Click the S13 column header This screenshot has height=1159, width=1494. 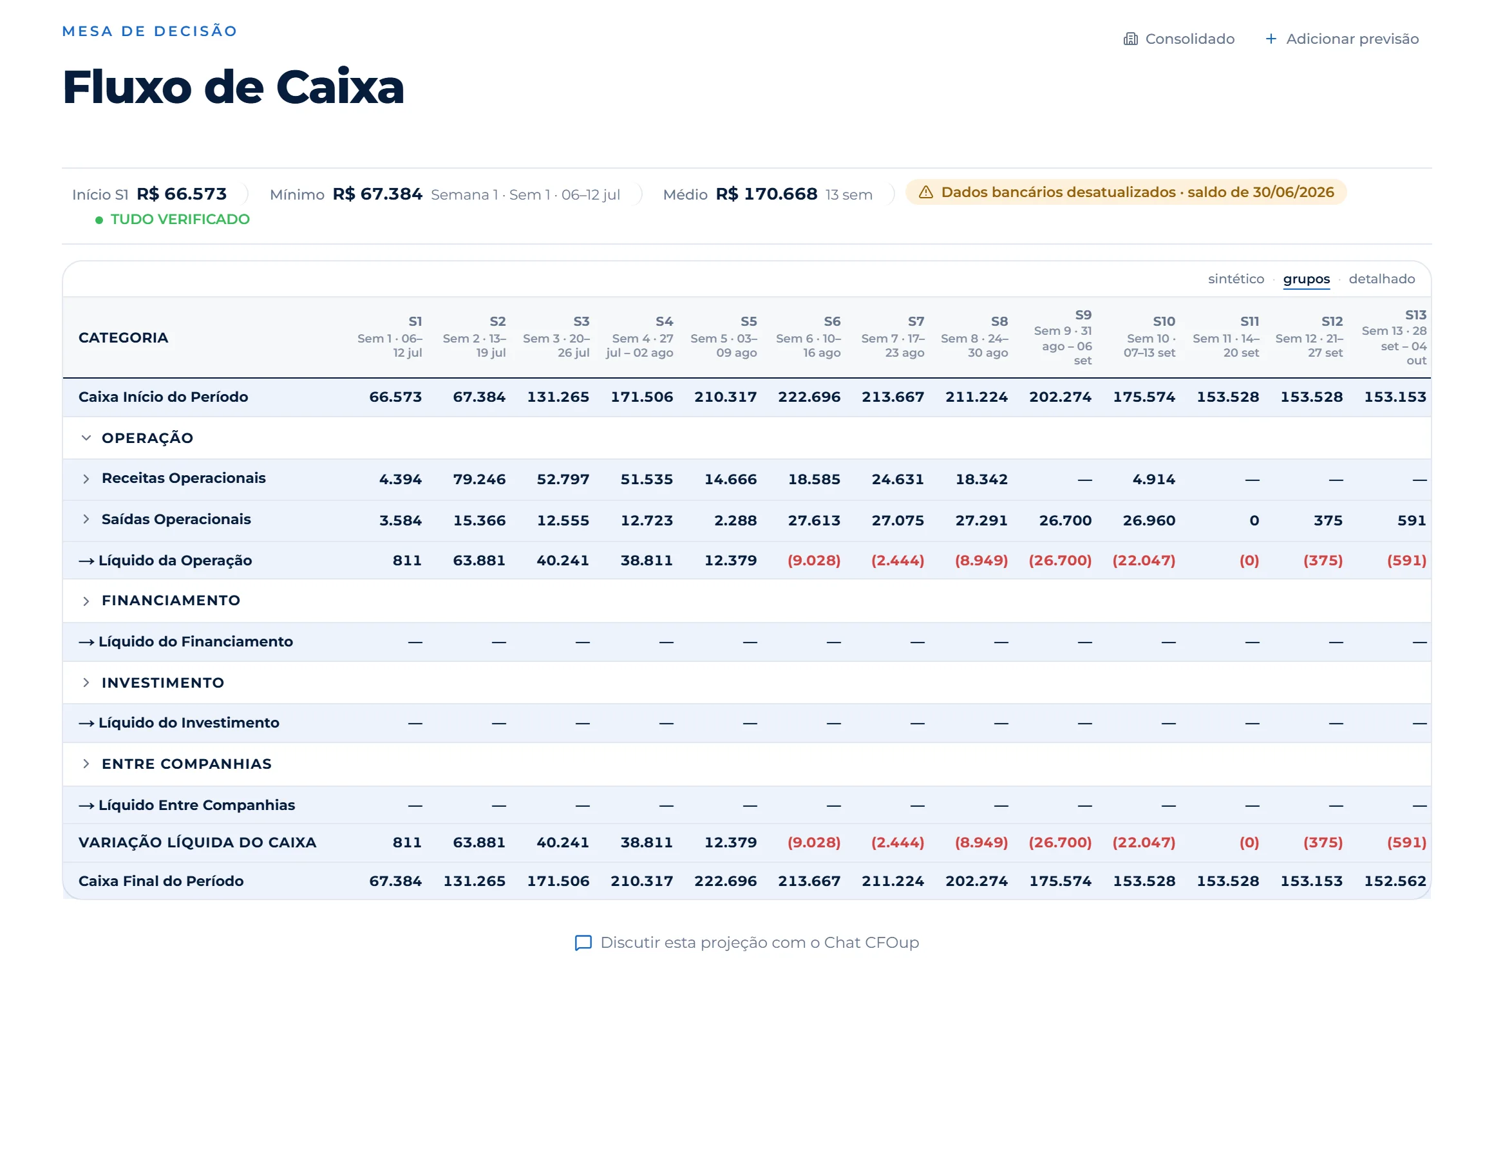(1394, 337)
